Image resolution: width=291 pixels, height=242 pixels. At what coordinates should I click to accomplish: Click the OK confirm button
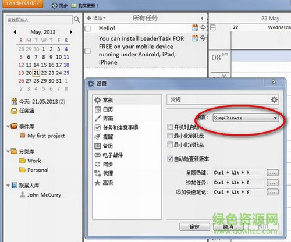(194, 227)
